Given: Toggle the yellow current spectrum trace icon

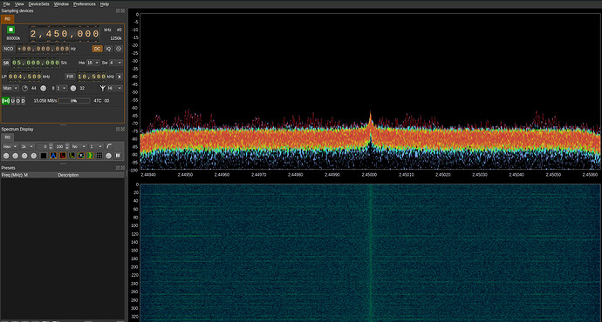Looking at the screenshot, I should (72, 156).
